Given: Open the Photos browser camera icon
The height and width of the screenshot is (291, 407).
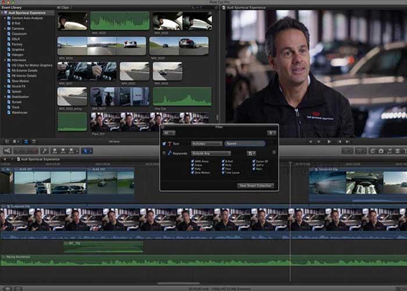Looking at the screenshot, I should point(381,151).
